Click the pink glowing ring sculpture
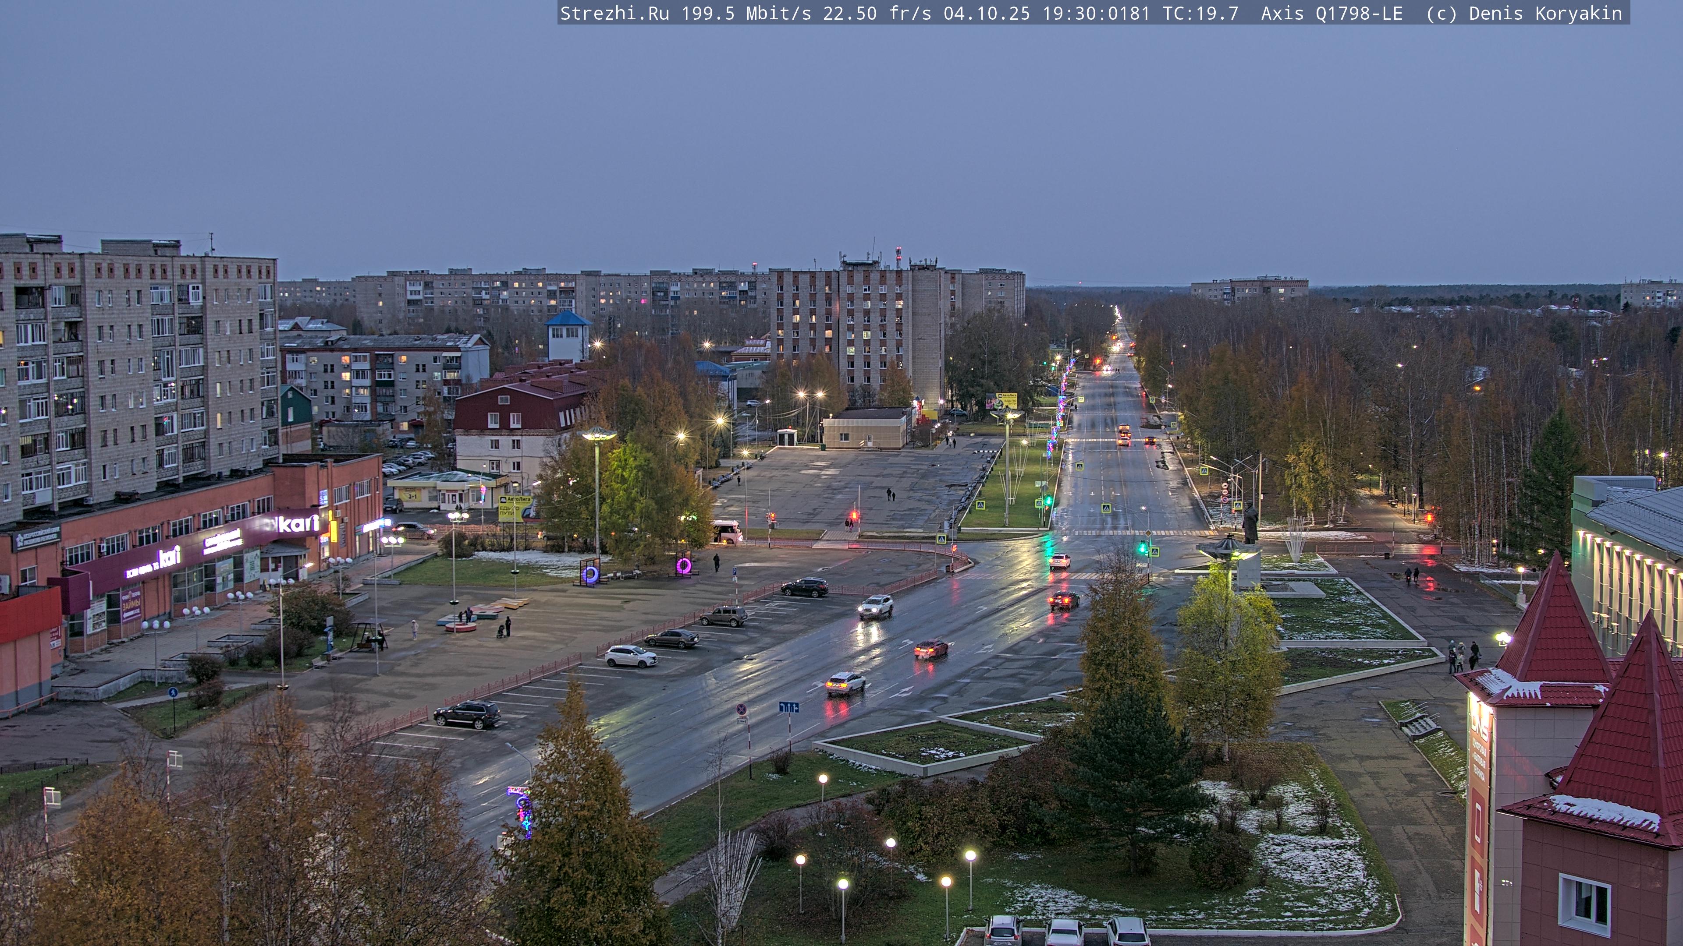The height and width of the screenshot is (946, 1683). pos(683,565)
